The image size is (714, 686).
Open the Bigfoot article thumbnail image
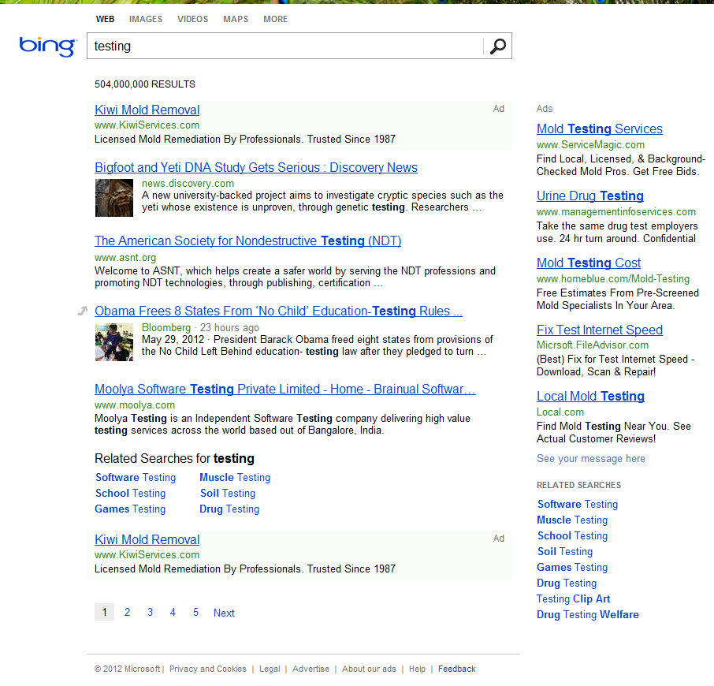pyautogui.click(x=113, y=198)
